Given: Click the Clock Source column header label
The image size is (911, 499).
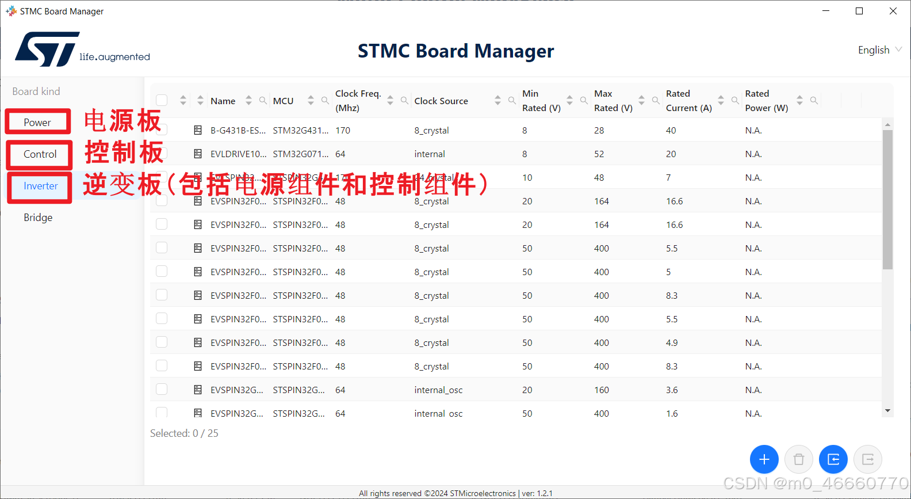Looking at the screenshot, I should 441,101.
